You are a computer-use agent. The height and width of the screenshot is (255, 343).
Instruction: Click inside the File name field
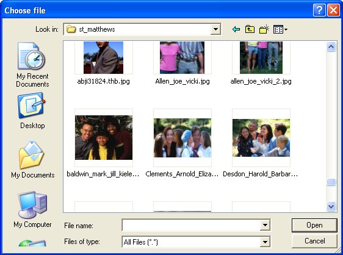coord(191,225)
